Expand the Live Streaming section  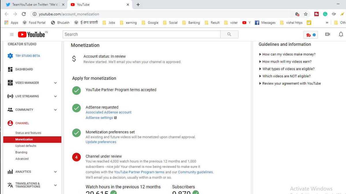pyautogui.click(x=55, y=96)
